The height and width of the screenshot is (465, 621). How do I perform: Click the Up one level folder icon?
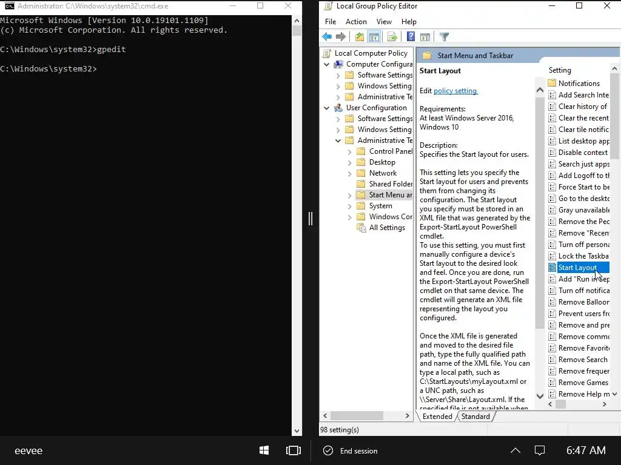click(359, 37)
